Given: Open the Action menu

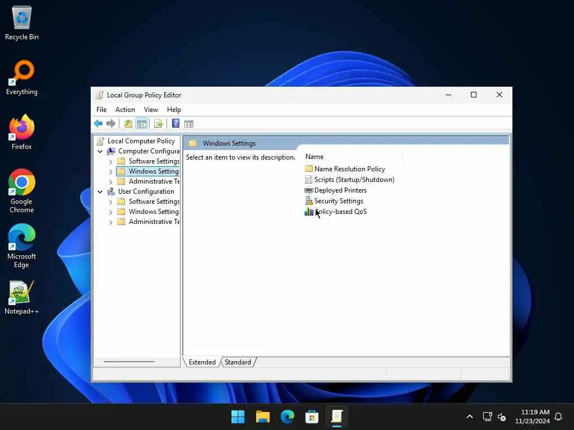Looking at the screenshot, I should click(125, 110).
